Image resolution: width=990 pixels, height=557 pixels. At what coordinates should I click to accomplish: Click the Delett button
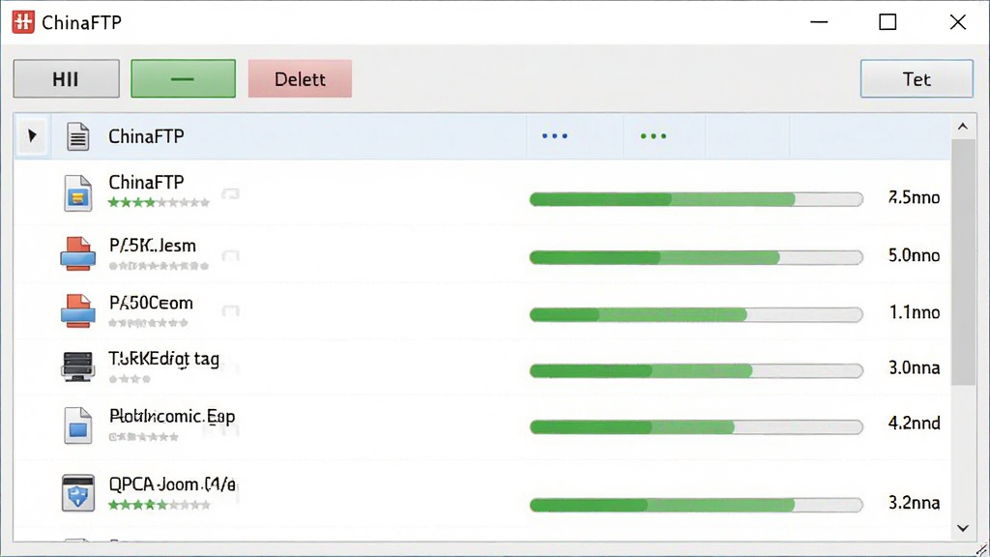point(300,79)
